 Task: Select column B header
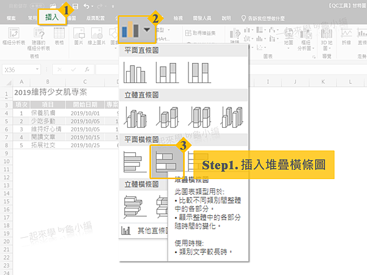(48, 82)
